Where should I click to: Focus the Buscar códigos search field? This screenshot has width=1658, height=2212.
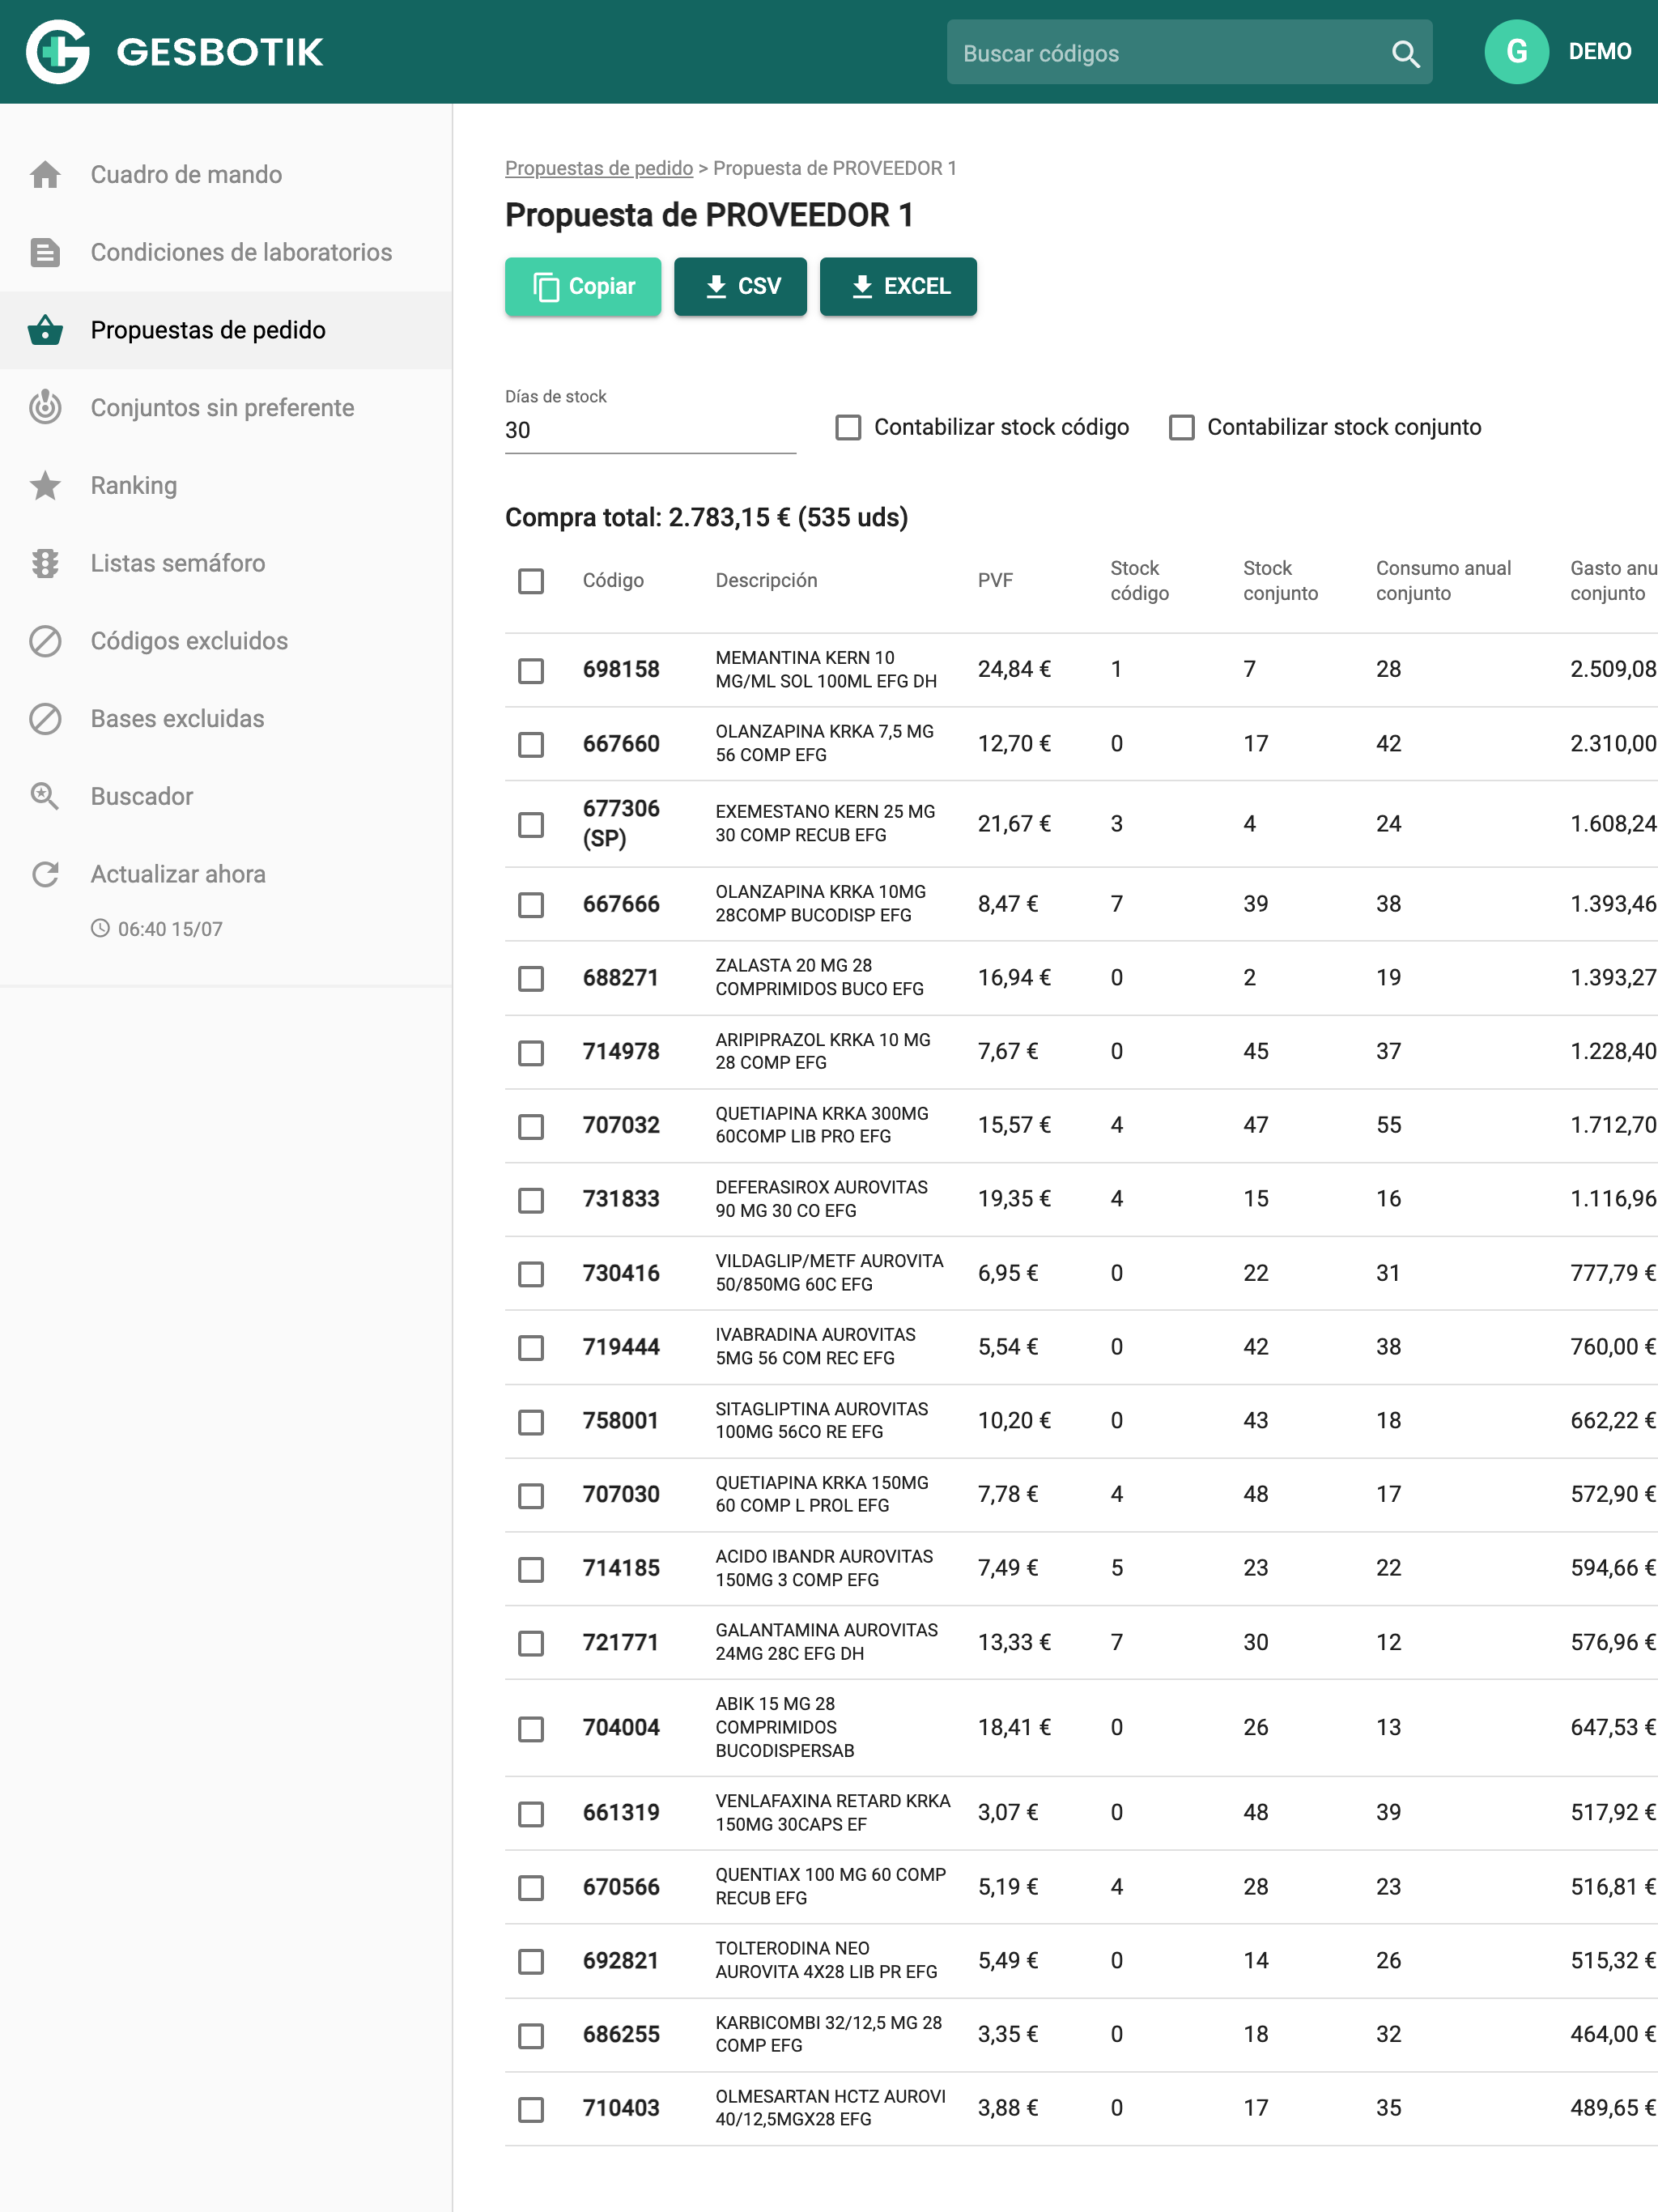[1189, 52]
